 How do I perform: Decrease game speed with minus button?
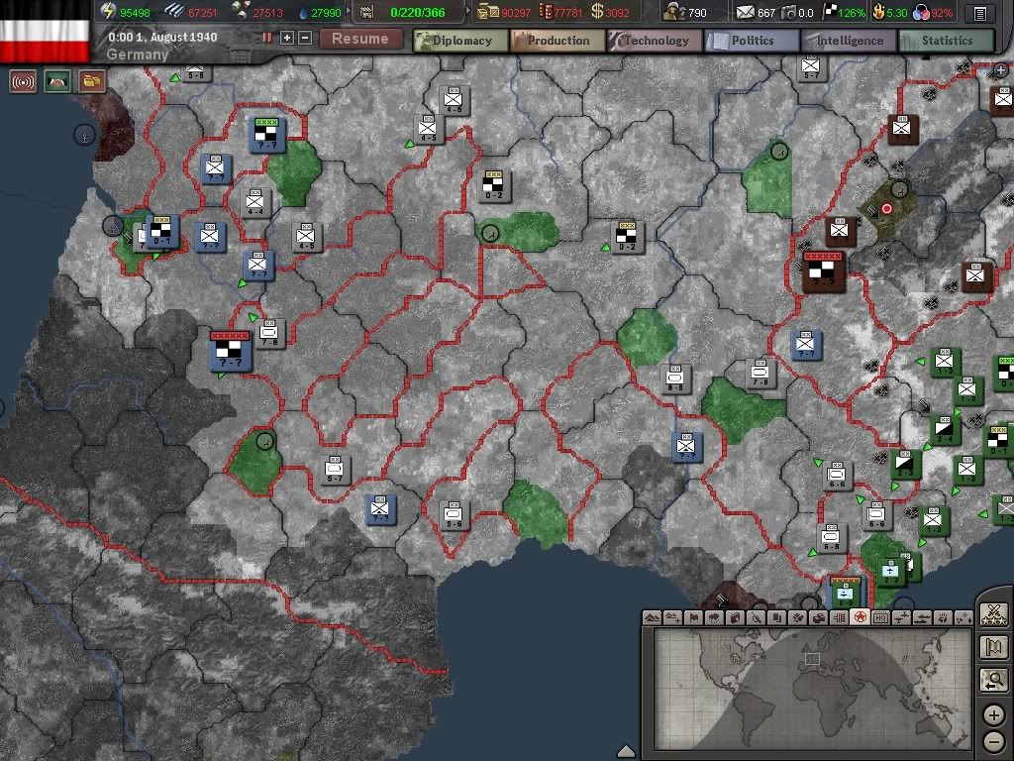pyautogui.click(x=305, y=38)
